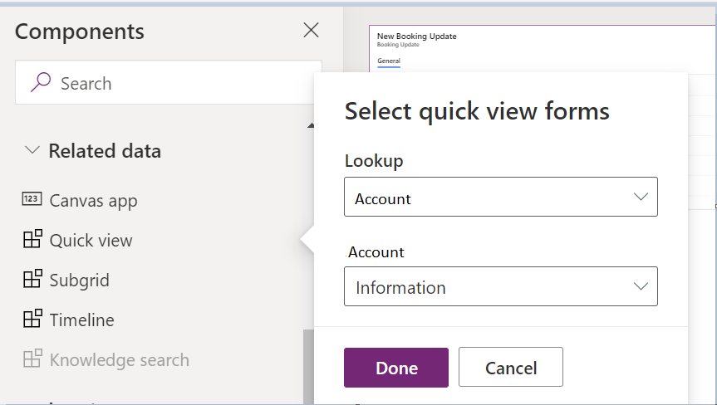Collapse the Related data section
The width and height of the screenshot is (717, 405).
[32, 149]
